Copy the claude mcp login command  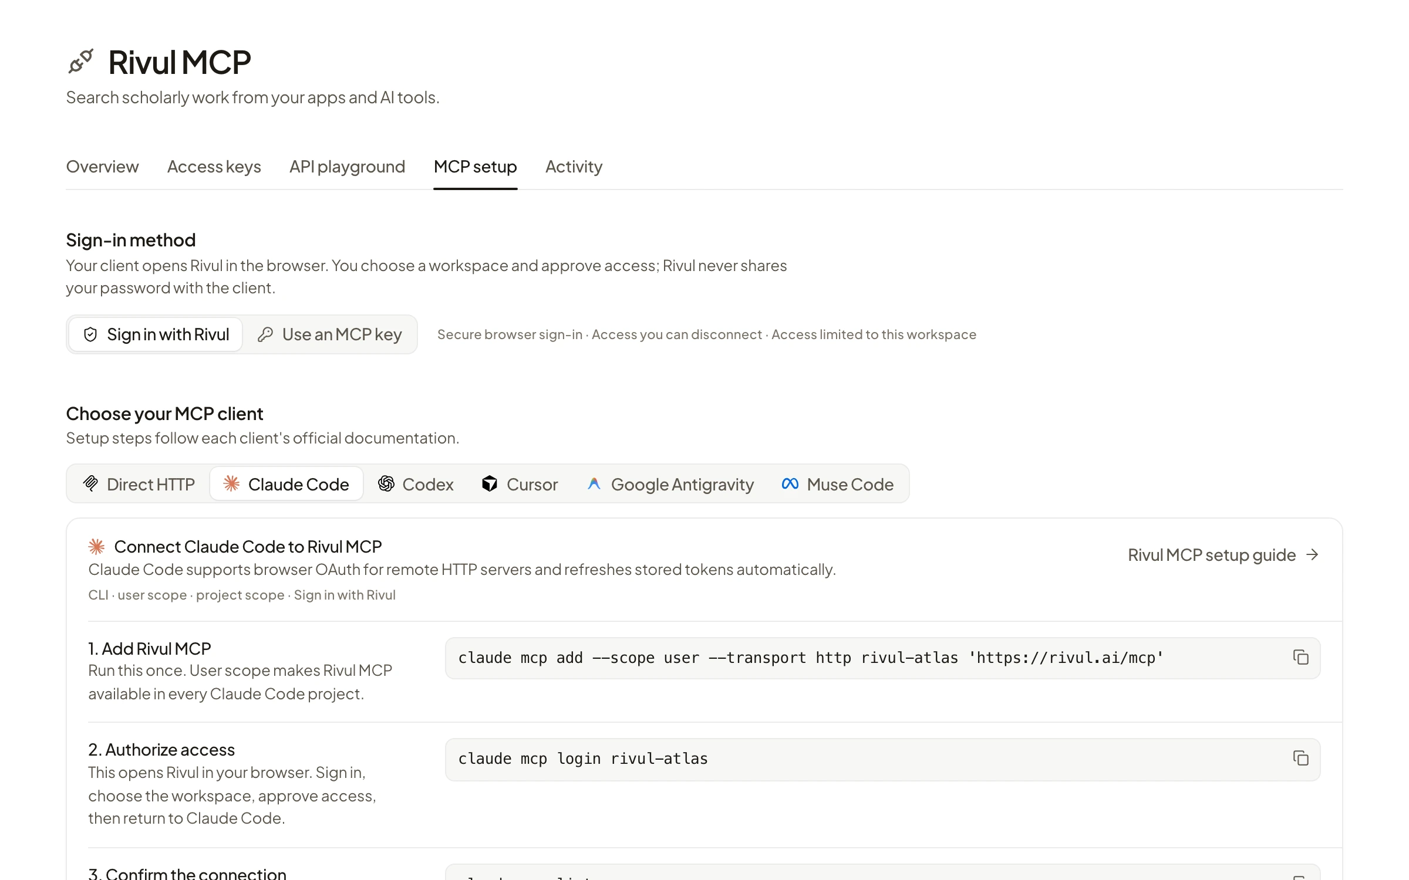[x=1300, y=759]
